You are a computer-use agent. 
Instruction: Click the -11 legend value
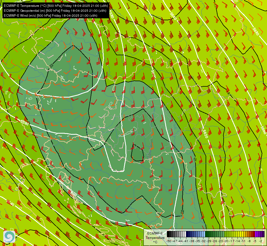coord(243,241)
